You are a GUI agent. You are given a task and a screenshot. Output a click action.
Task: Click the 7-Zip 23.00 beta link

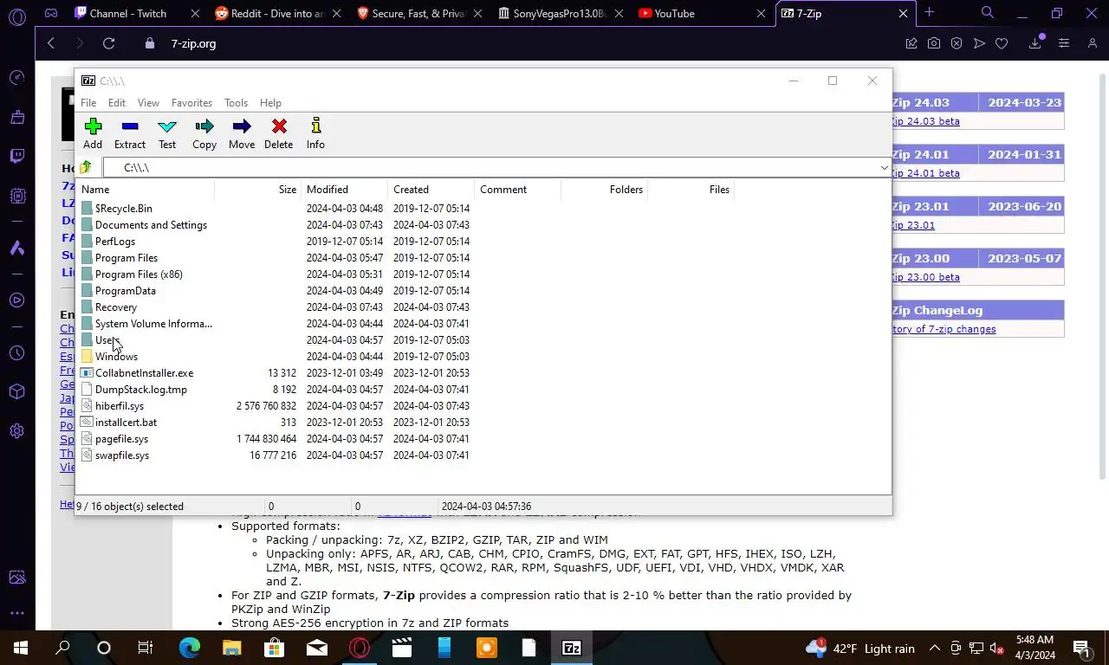[x=925, y=277]
